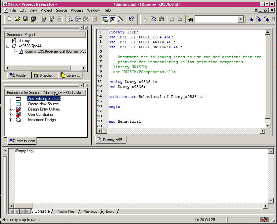Screen dimensions: 277x224
Task: Switch to the Warnings tab
Action: click(91, 211)
